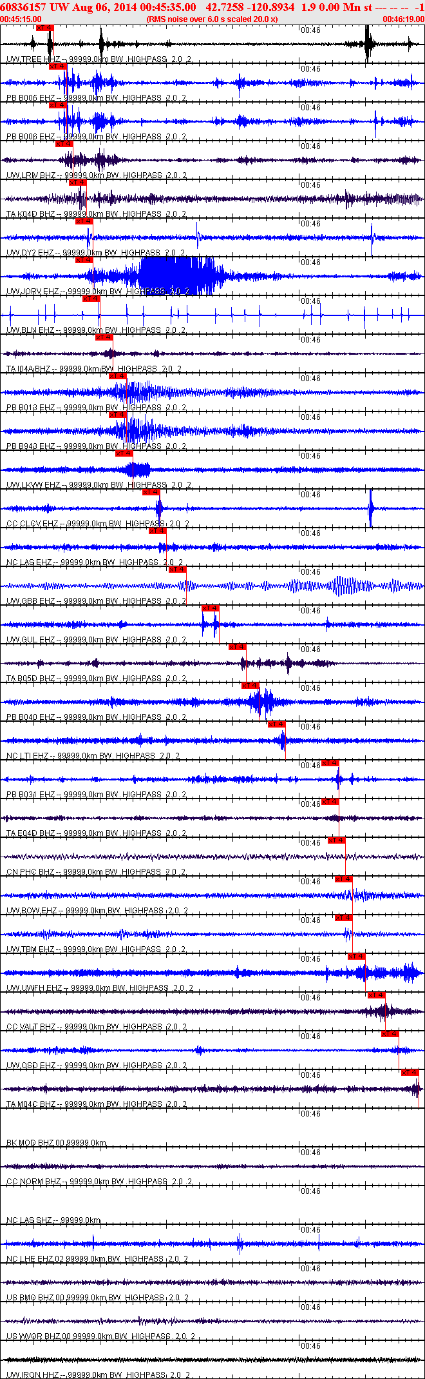Click the red pick marker on UW.GBB trace

[x=178, y=570]
